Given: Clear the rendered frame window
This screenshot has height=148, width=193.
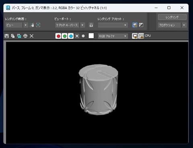Looking at the screenshot, I should (x=31, y=36).
